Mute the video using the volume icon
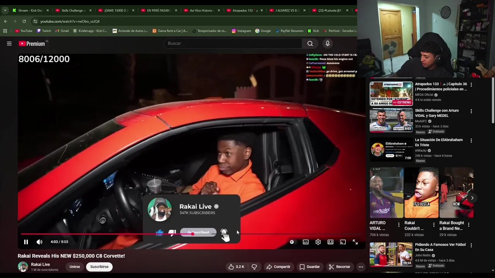This screenshot has width=495, height=278. (39, 242)
